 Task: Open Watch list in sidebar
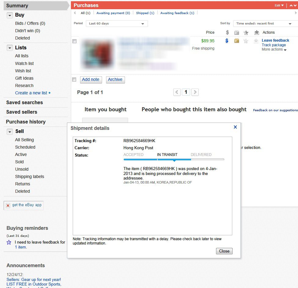pyautogui.click(x=24, y=63)
